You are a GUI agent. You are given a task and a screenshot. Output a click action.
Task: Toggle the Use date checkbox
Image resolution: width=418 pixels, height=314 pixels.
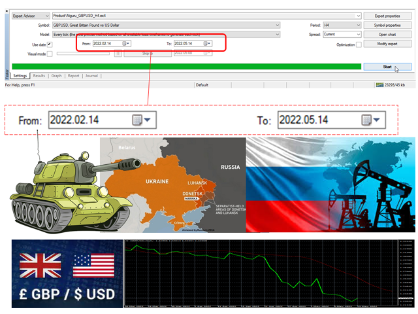(50, 44)
